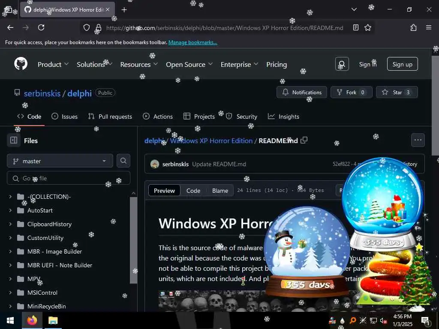Screen dimensions: 439x329
Task: Click the orange magnifier tray icon
Action: (353, 320)
